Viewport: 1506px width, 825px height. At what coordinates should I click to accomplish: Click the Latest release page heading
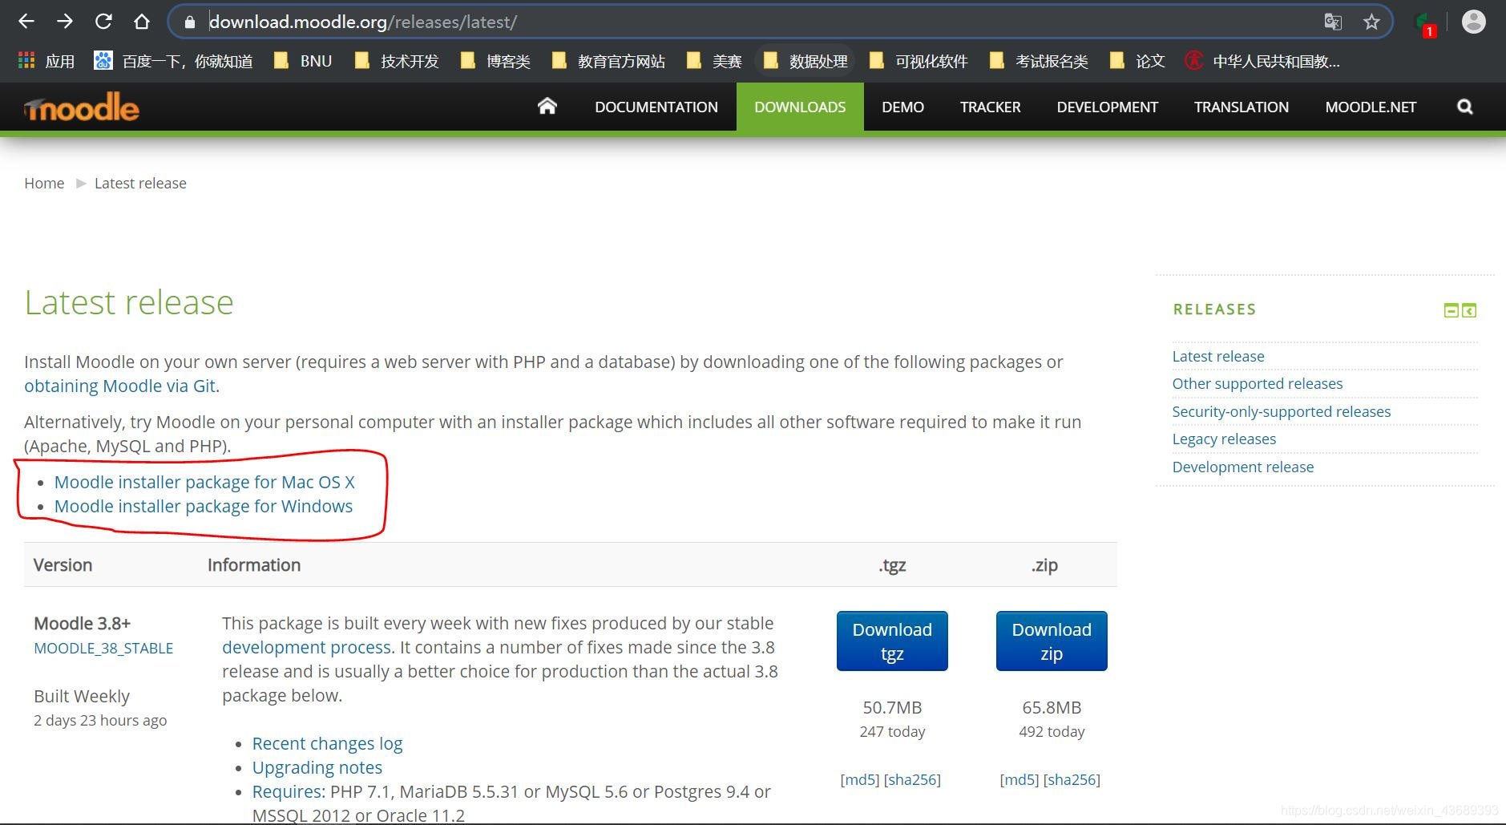click(x=129, y=302)
